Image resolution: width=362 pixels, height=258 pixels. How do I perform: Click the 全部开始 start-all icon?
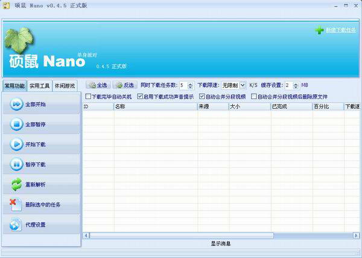[x=16, y=105]
